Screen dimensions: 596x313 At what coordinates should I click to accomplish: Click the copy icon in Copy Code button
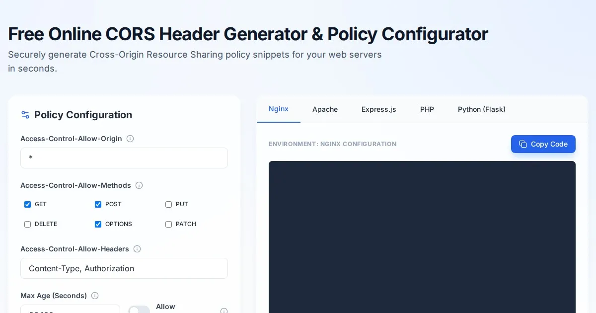point(523,144)
